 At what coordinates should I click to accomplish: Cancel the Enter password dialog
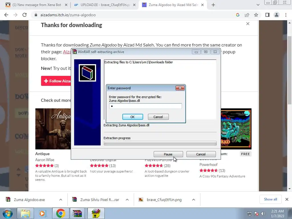158,117
